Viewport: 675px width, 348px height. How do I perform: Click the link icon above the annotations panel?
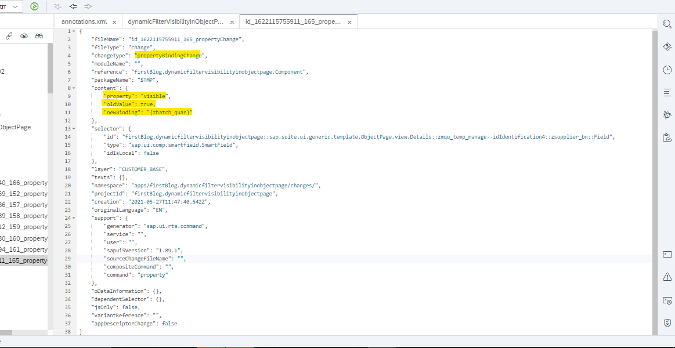coord(8,35)
